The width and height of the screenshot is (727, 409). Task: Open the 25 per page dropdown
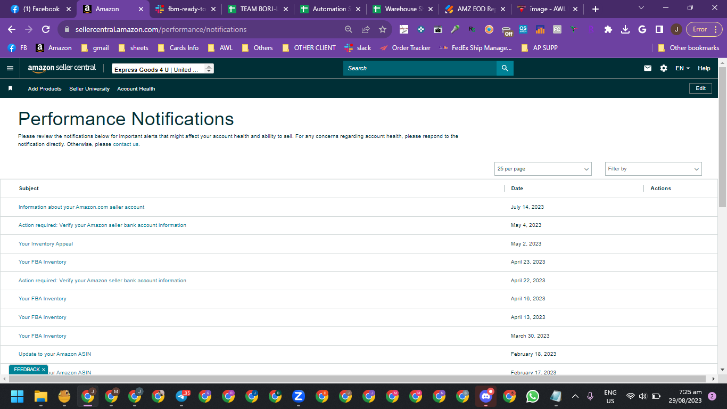coord(543,169)
